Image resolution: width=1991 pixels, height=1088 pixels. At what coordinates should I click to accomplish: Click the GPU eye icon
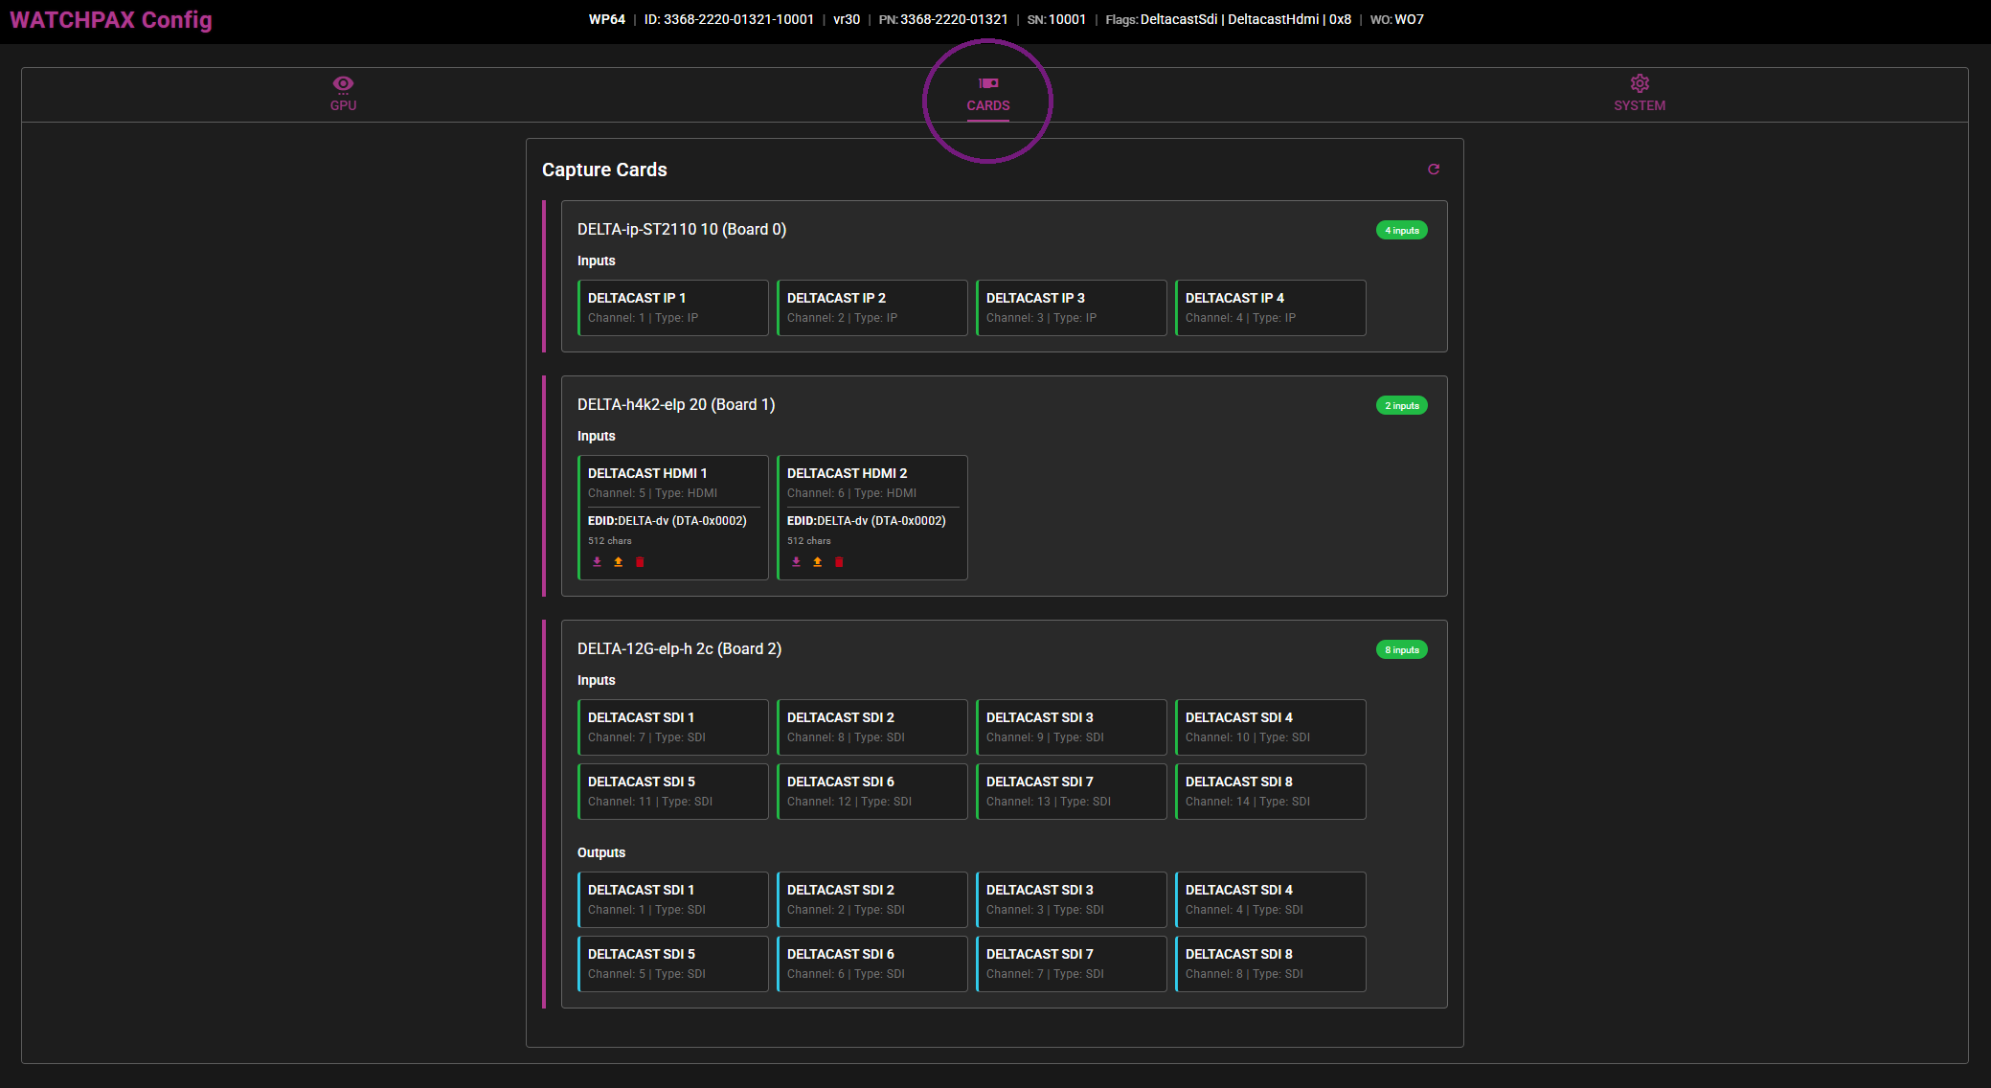[343, 83]
